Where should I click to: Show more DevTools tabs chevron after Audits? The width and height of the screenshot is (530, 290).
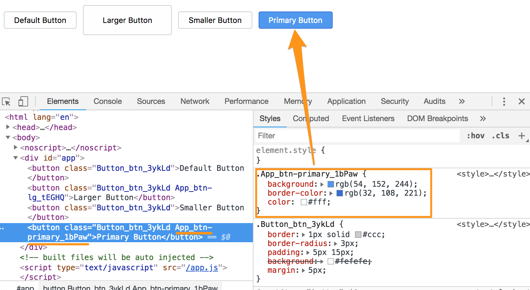click(462, 102)
